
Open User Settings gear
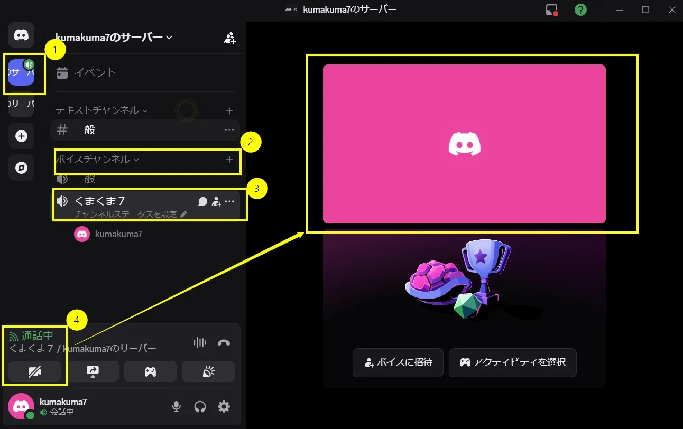point(224,407)
